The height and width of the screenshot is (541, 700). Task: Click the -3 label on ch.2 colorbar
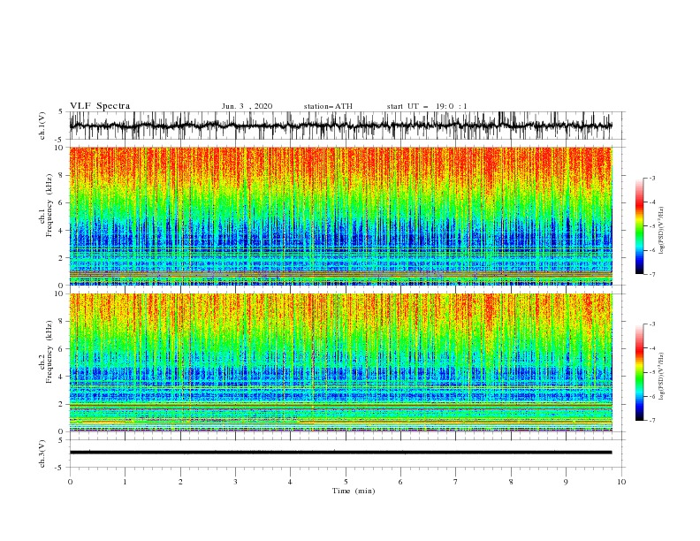point(652,324)
